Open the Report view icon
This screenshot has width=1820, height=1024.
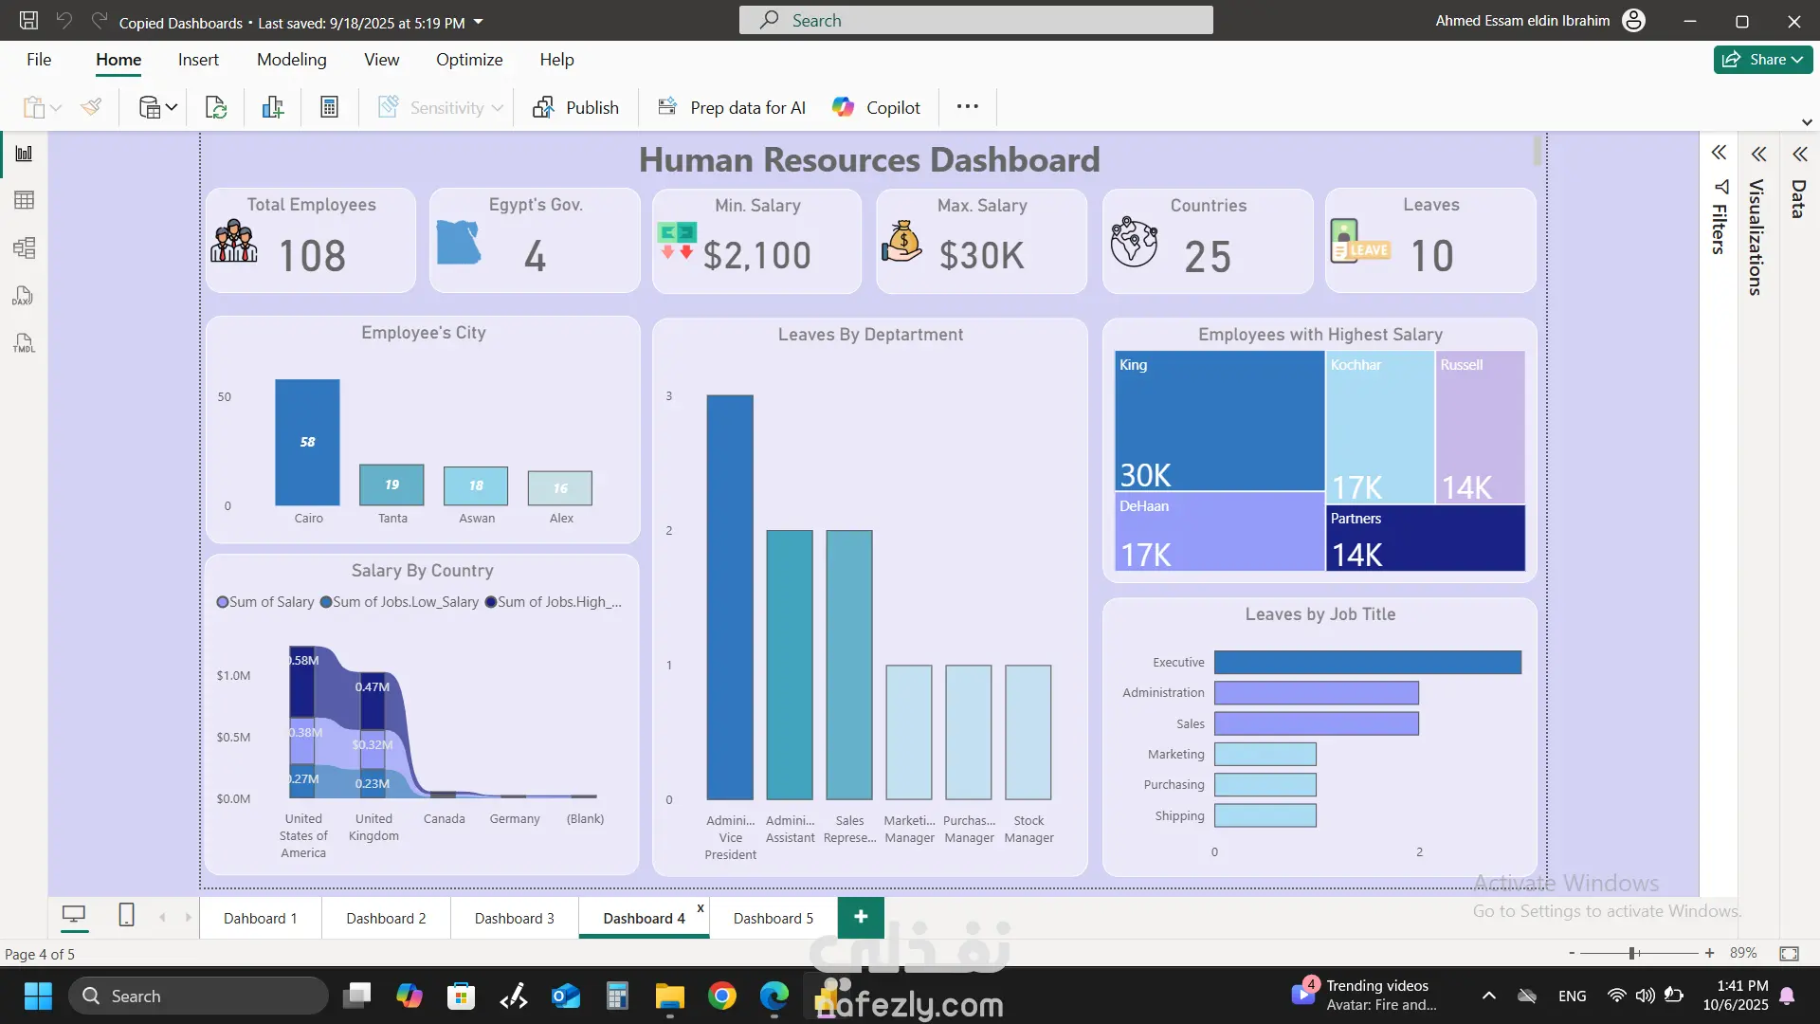pyautogui.click(x=24, y=154)
